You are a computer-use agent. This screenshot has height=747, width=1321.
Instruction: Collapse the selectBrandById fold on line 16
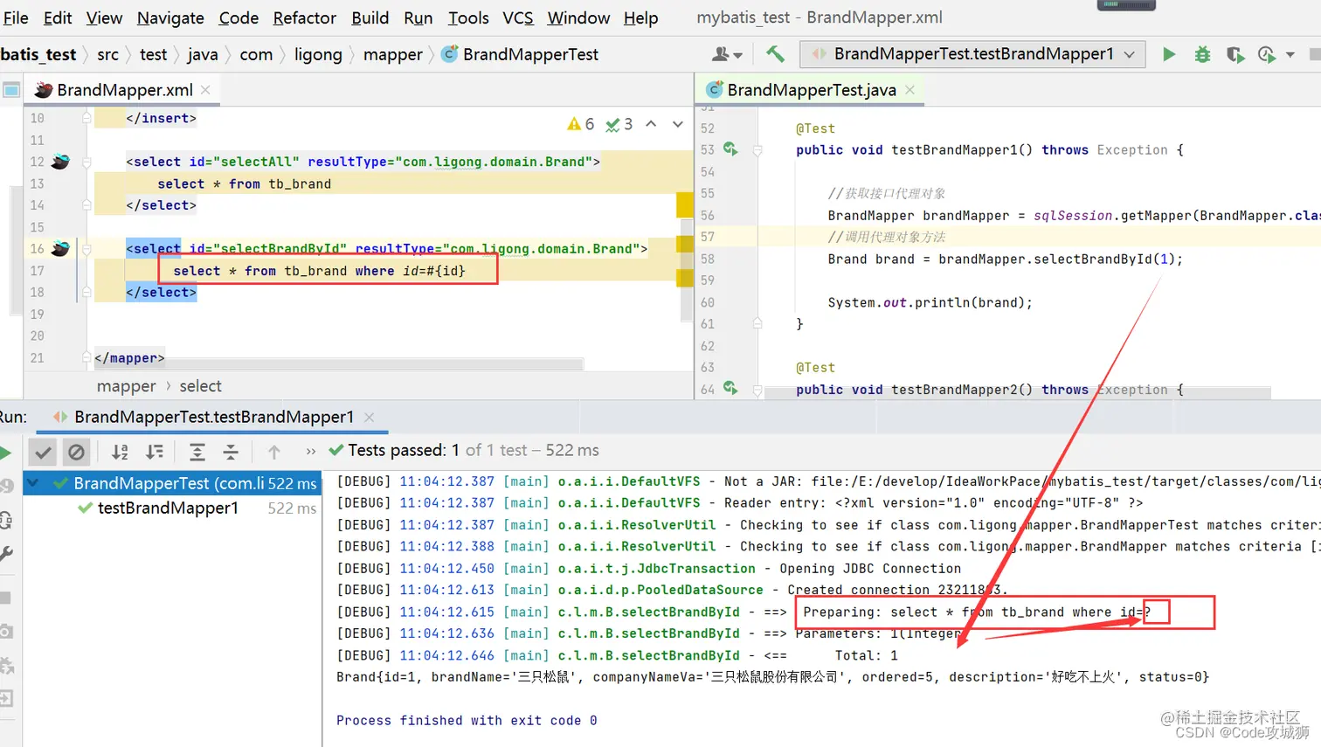click(86, 249)
